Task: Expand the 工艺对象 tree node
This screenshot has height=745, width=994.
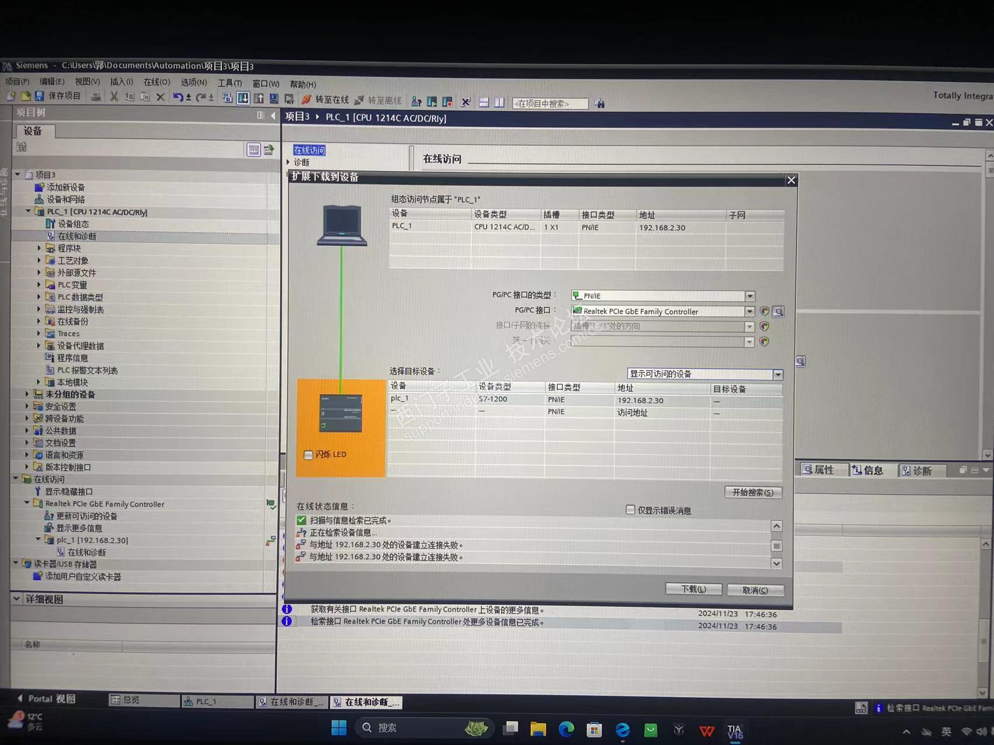Action: pos(40,260)
